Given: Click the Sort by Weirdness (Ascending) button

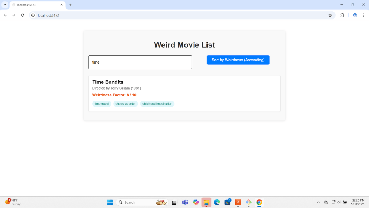Looking at the screenshot, I should [238, 60].
